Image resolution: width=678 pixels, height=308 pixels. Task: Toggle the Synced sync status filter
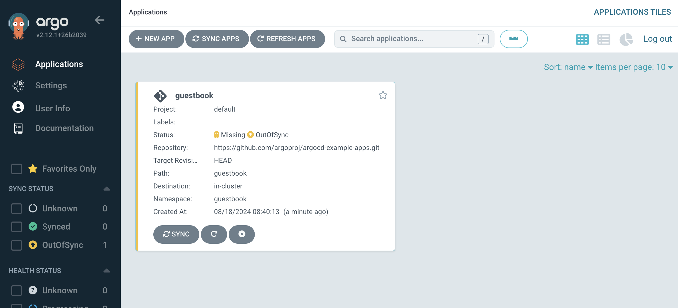[17, 227]
